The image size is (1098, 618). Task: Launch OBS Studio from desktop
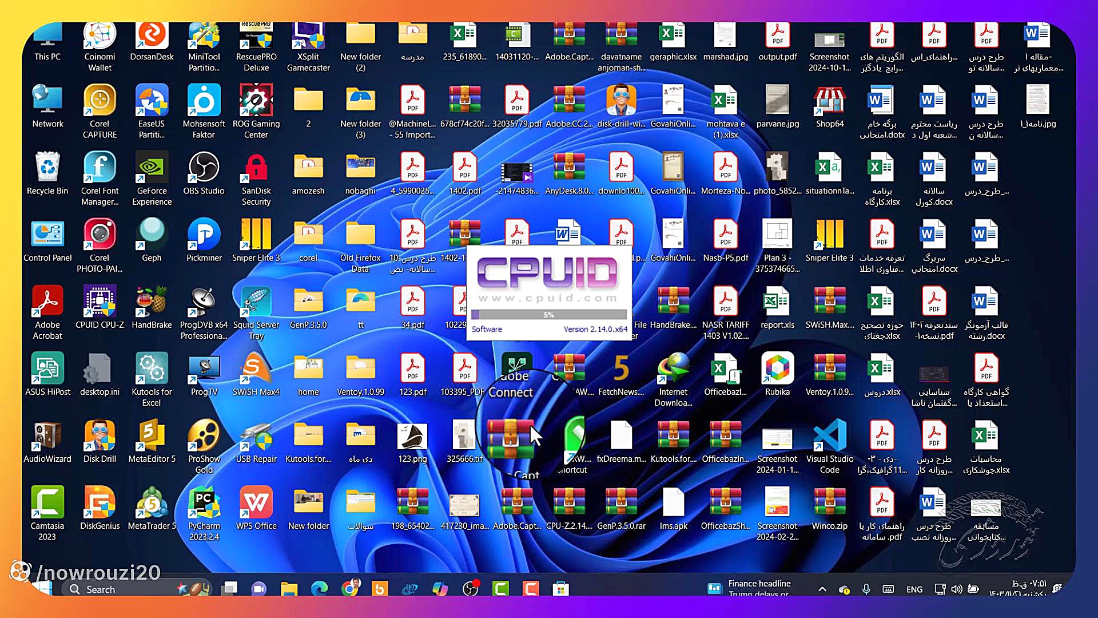click(x=204, y=173)
